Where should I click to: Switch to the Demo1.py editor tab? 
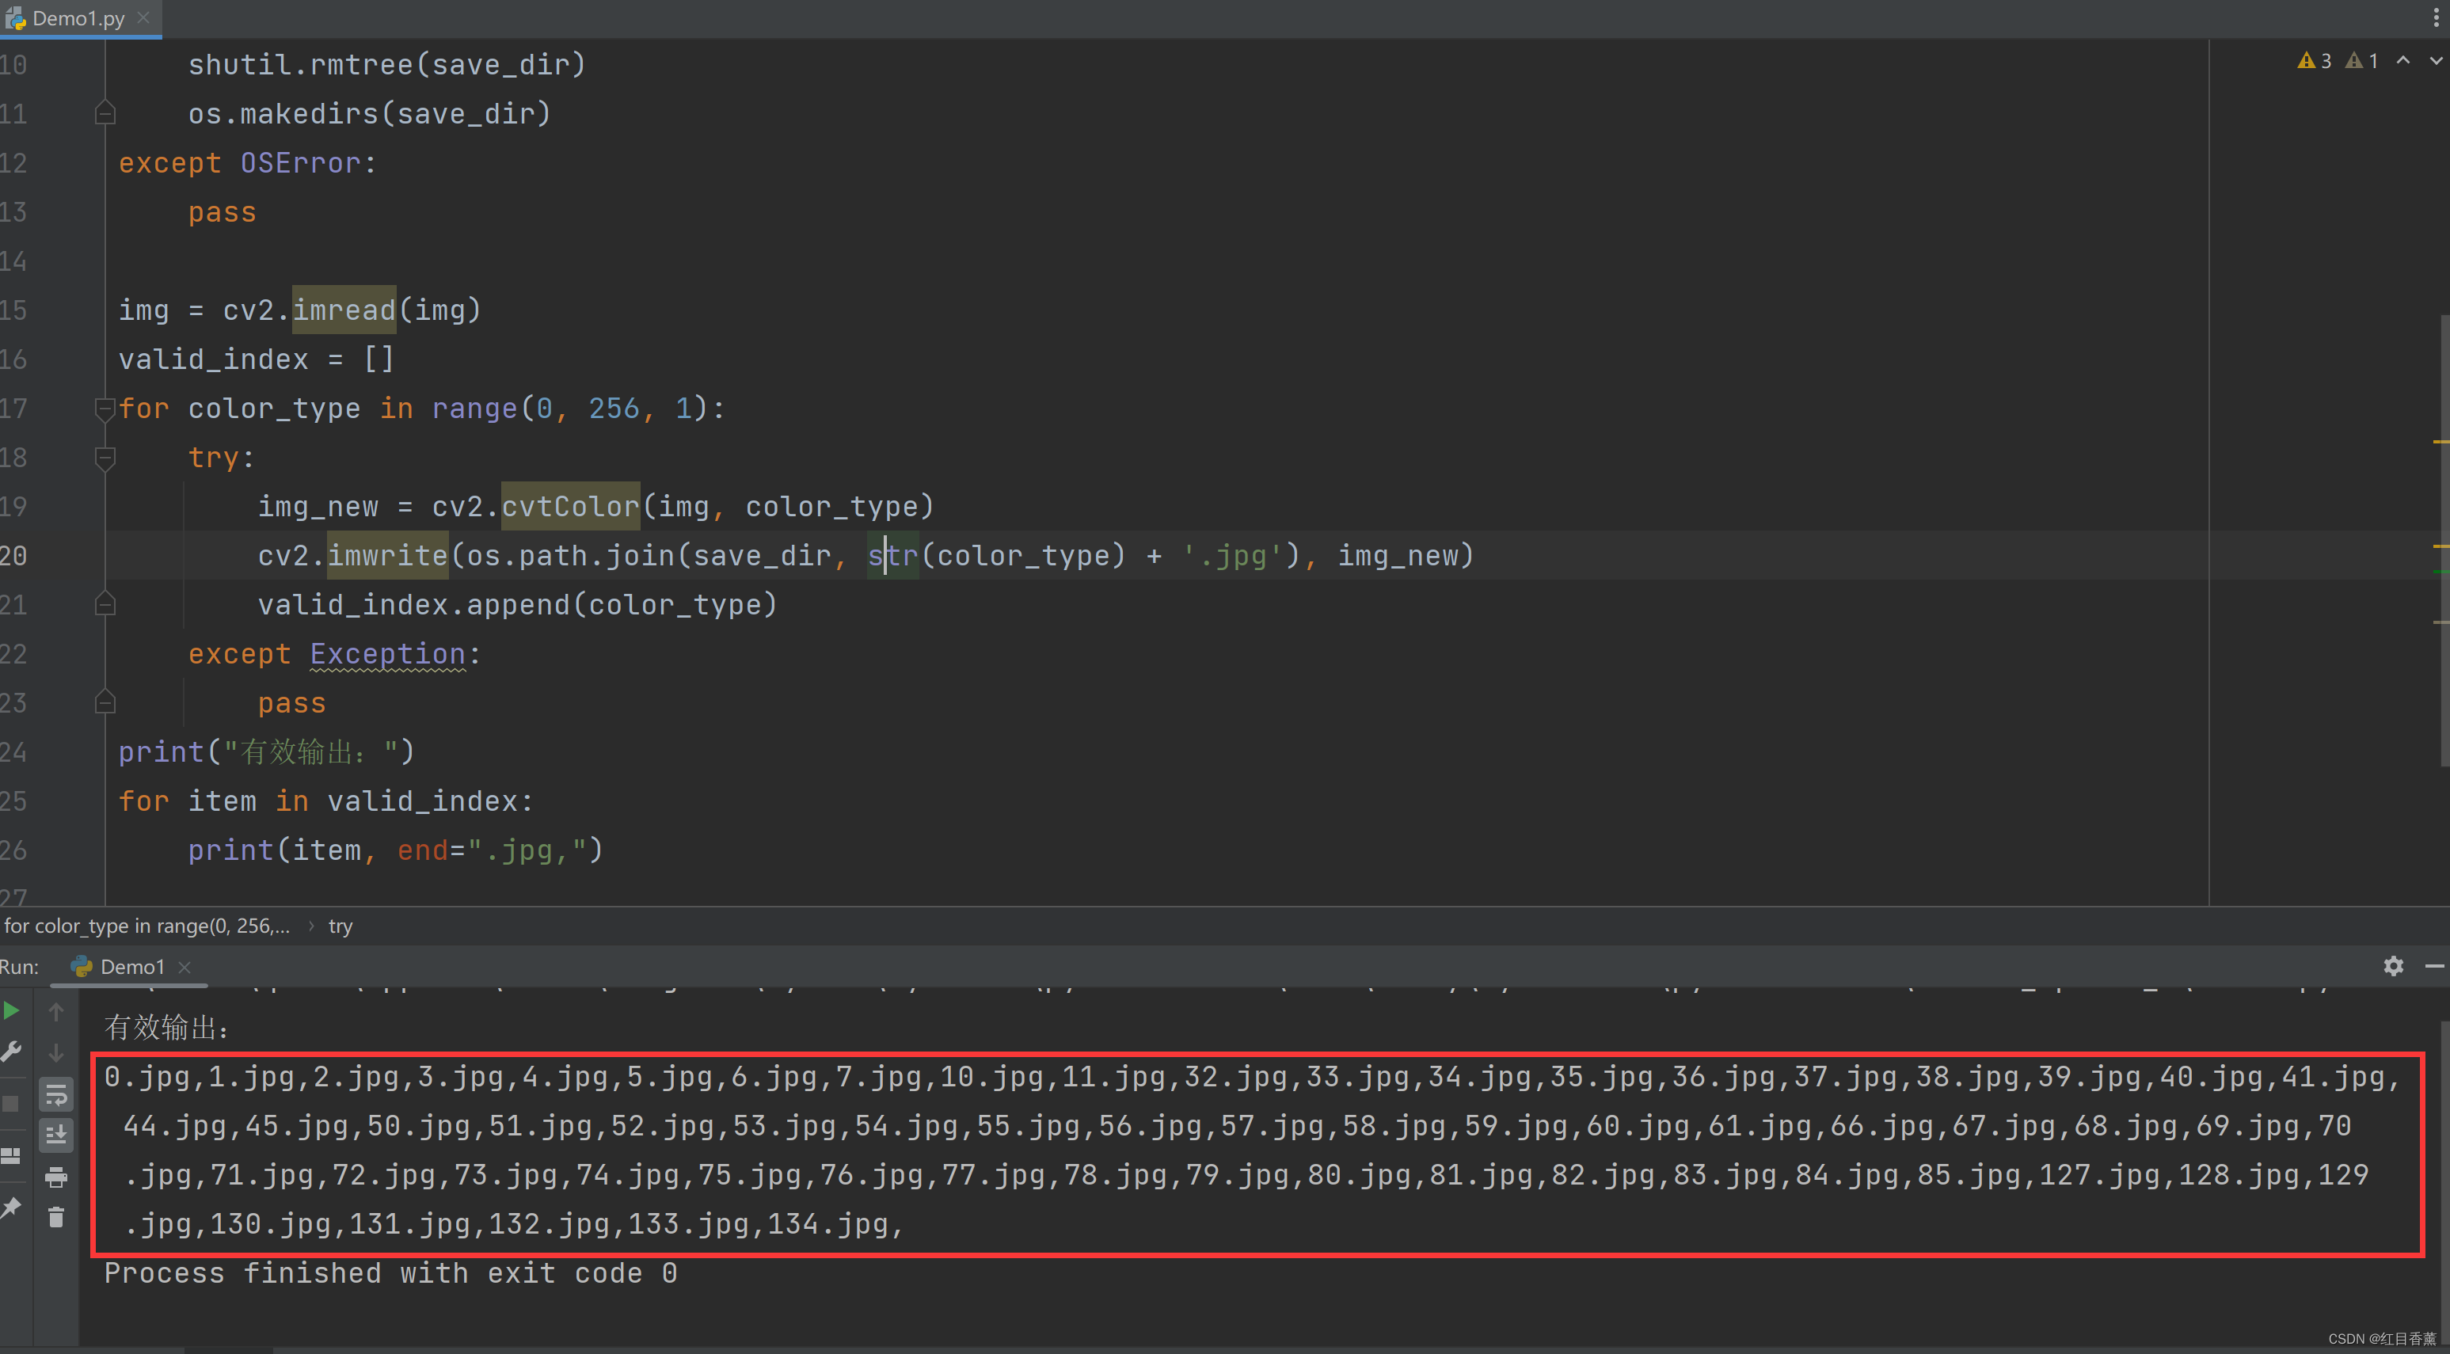pos(78,18)
